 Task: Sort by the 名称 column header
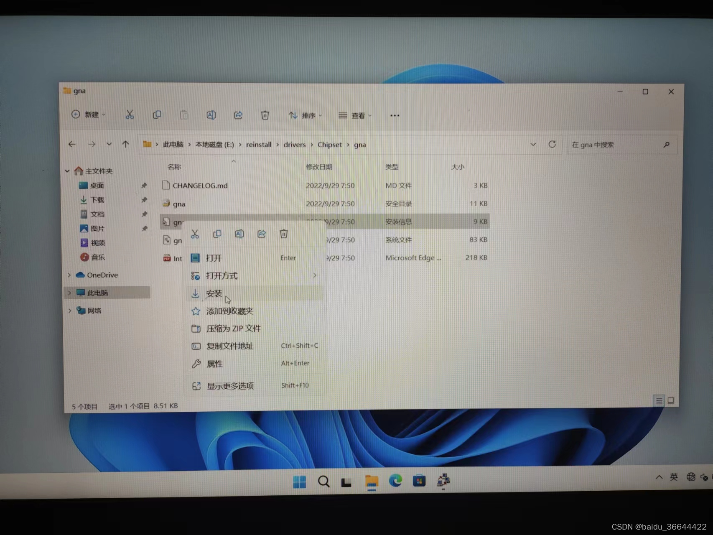click(x=174, y=167)
